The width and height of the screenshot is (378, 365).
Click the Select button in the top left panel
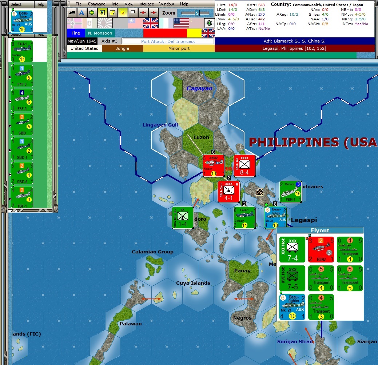click(x=21, y=4)
